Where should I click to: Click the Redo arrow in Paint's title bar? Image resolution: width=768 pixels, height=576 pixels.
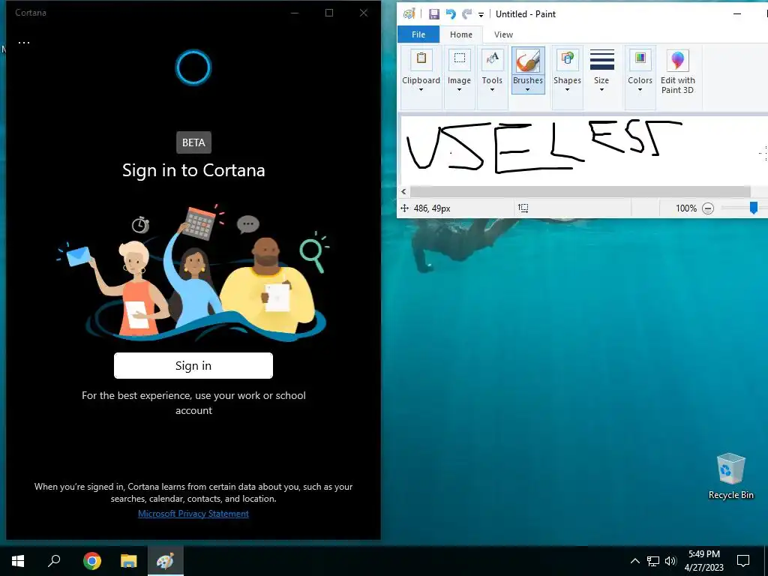click(466, 14)
